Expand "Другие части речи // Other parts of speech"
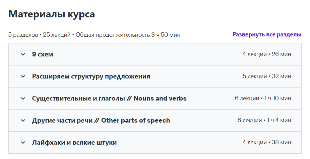Screen dimensions: 310x159 101,121
